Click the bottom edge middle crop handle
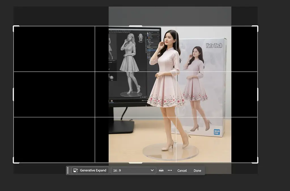The height and width of the screenshot is (191, 290). pyautogui.click(x=135, y=163)
